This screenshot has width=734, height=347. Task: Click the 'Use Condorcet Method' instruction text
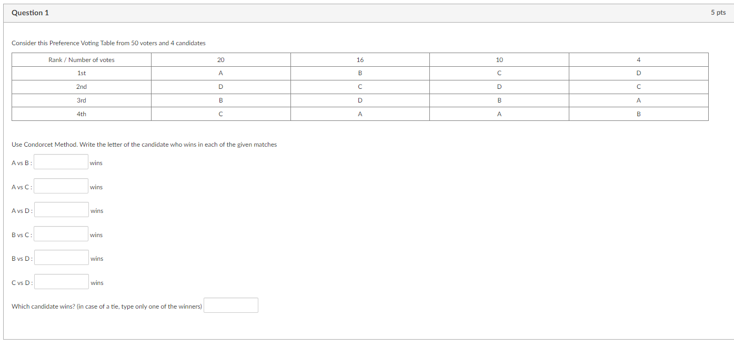point(144,145)
